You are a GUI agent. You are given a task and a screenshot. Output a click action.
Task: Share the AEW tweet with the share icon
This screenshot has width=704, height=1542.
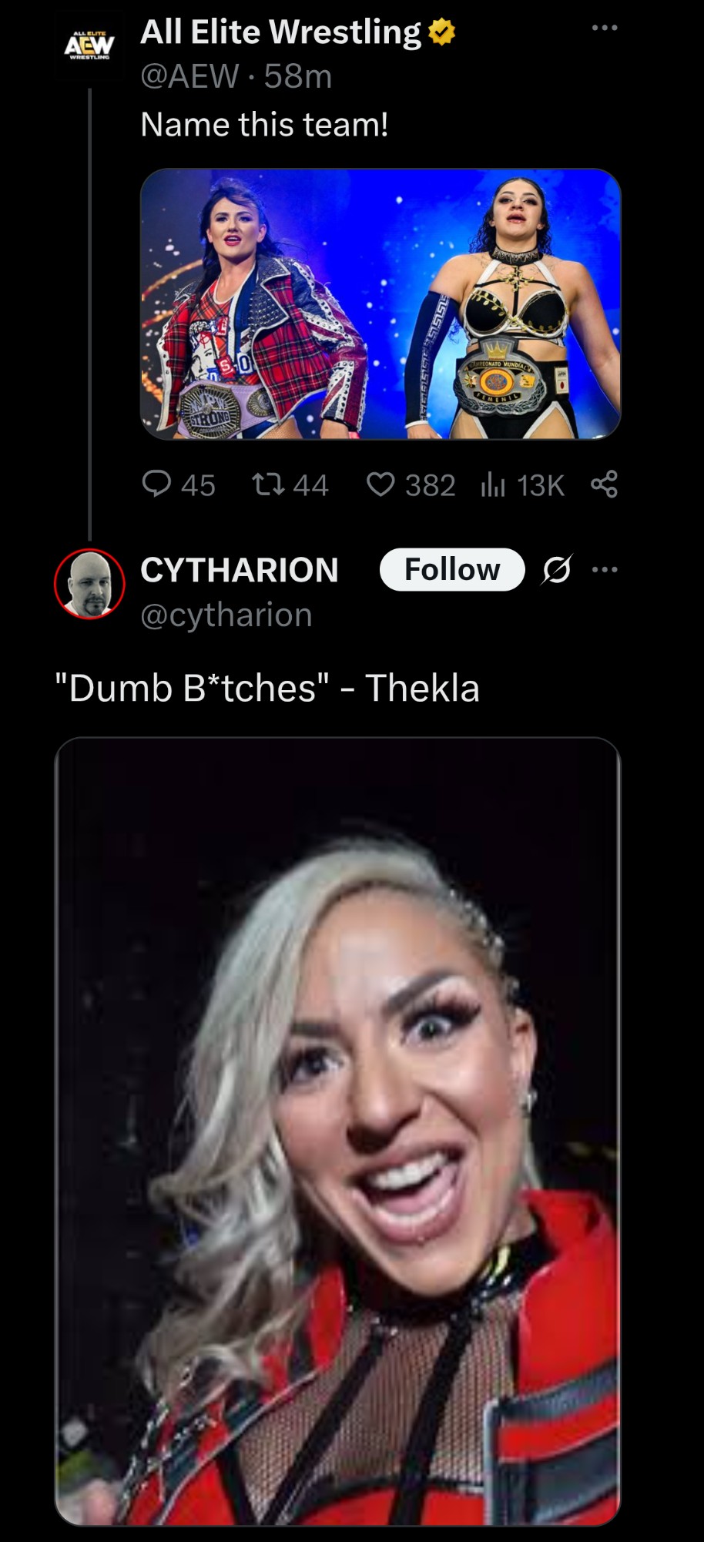604,484
